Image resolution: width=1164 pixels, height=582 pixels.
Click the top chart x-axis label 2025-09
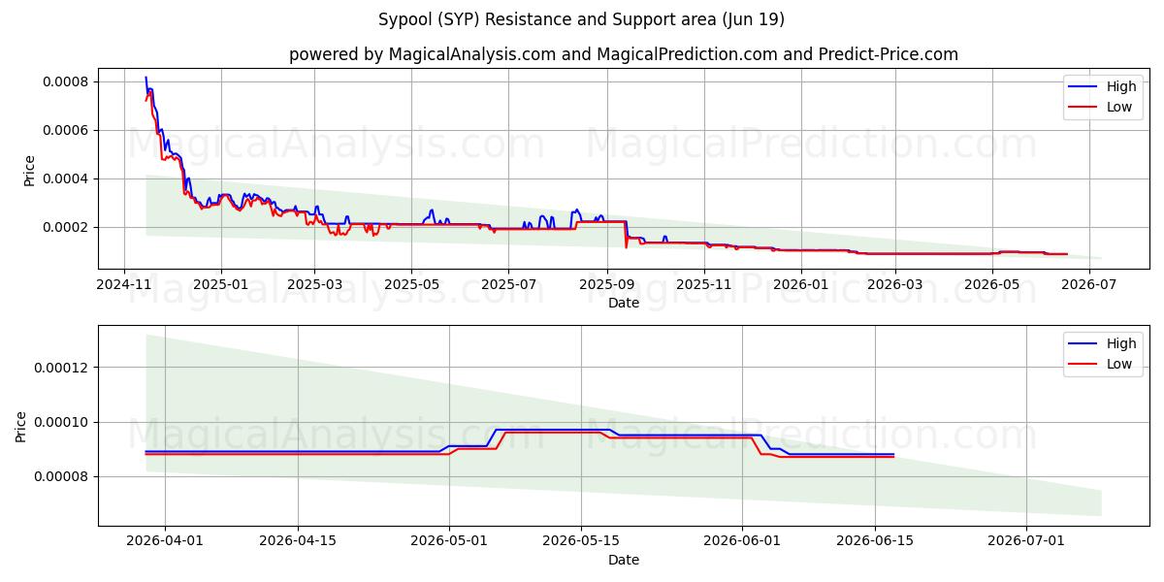[x=607, y=284]
